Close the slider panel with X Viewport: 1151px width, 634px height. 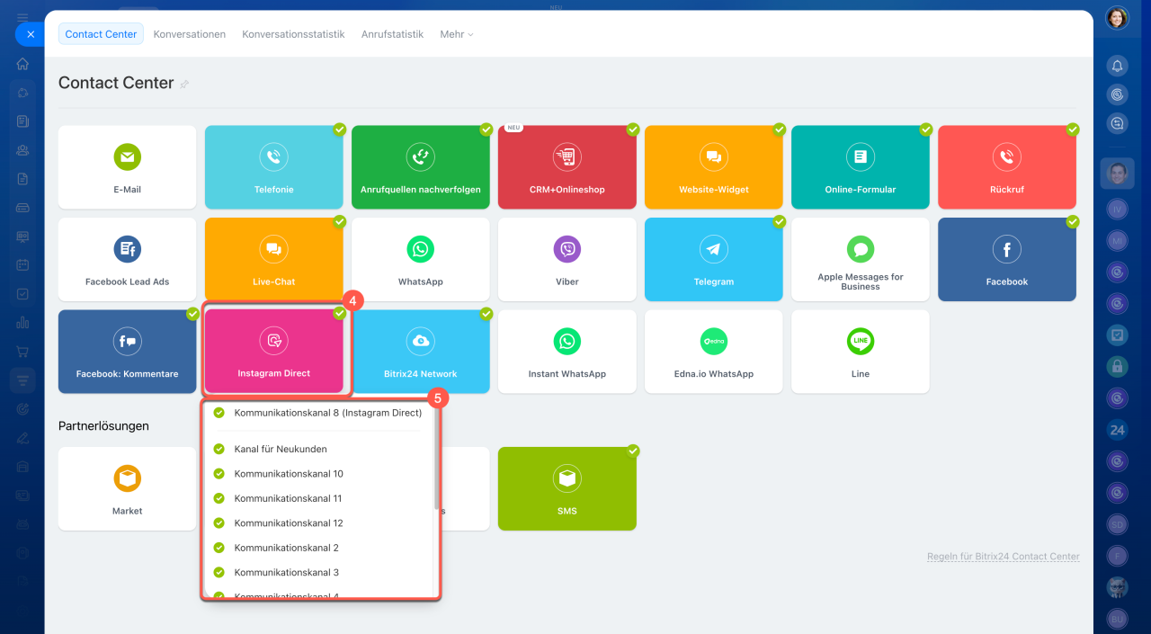(x=30, y=34)
